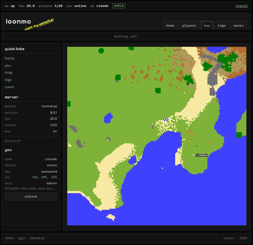This screenshot has height=245, width=253.
Task: Select the dim value 'overworld'
Action: click(x=49, y=172)
